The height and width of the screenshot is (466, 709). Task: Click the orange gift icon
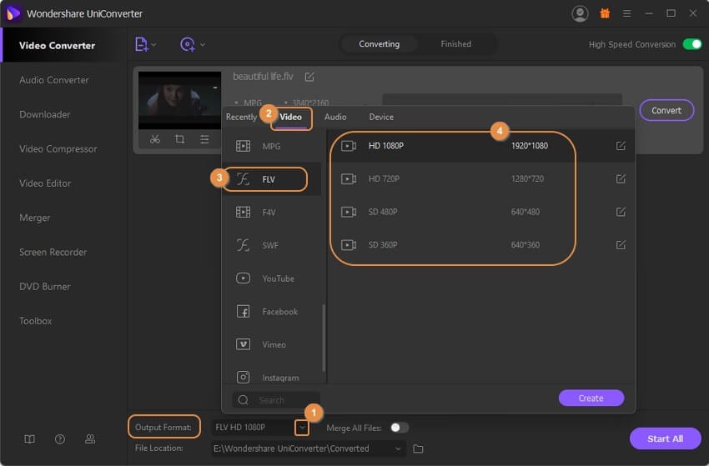[605, 13]
